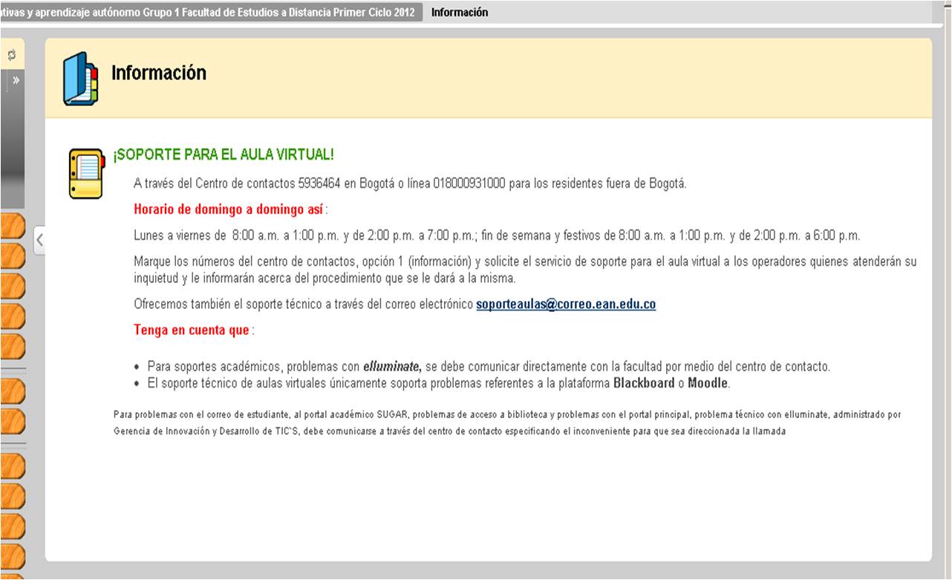Select the Información breadcrumb tab
Screen dimensions: 952x580
pos(460,13)
